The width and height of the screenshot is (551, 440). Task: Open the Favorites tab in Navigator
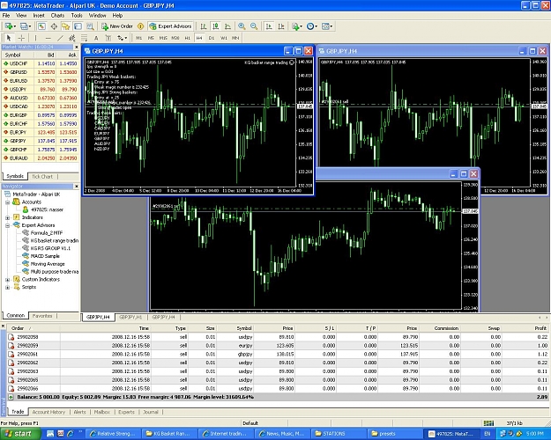coord(42,316)
